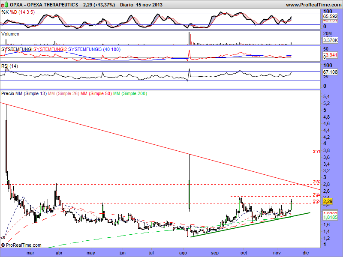The width and height of the screenshot is (343, 257).
Task: Click the dic month on time axis
Action: (306, 253)
